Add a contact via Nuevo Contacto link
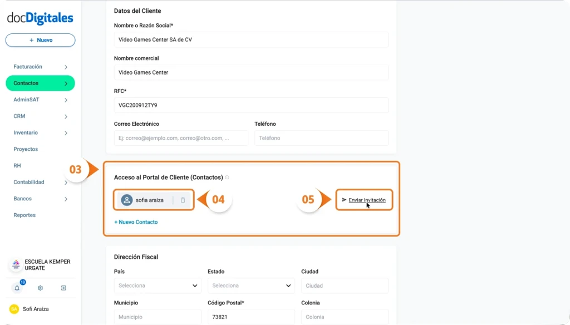This screenshot has height=325, width=570. 136,221
